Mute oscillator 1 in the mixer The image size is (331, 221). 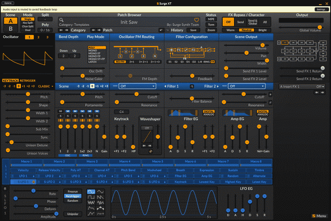click(x=61, y=111)
